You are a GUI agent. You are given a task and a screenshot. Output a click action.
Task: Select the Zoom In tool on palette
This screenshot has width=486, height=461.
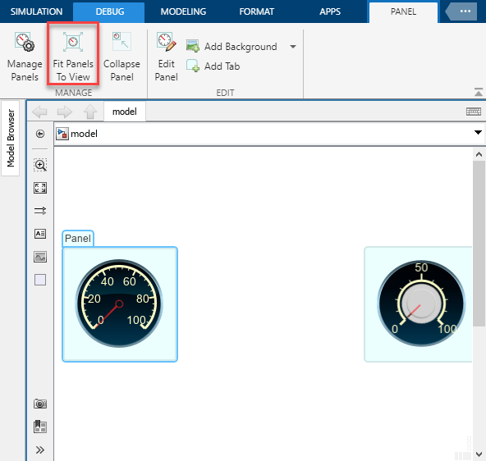coord(40,165)
